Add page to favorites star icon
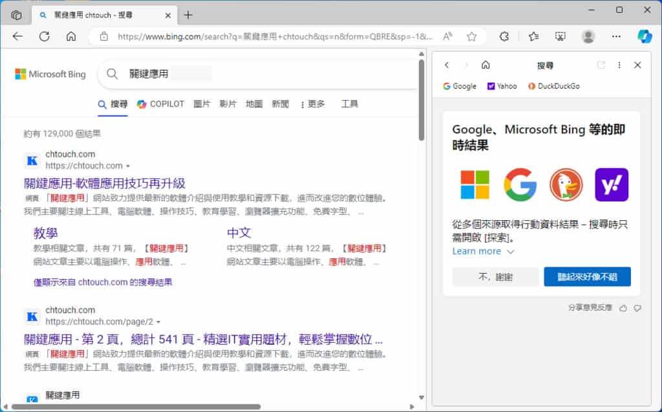The height and width of the screenshot is (412, 662). pos(471,37)
